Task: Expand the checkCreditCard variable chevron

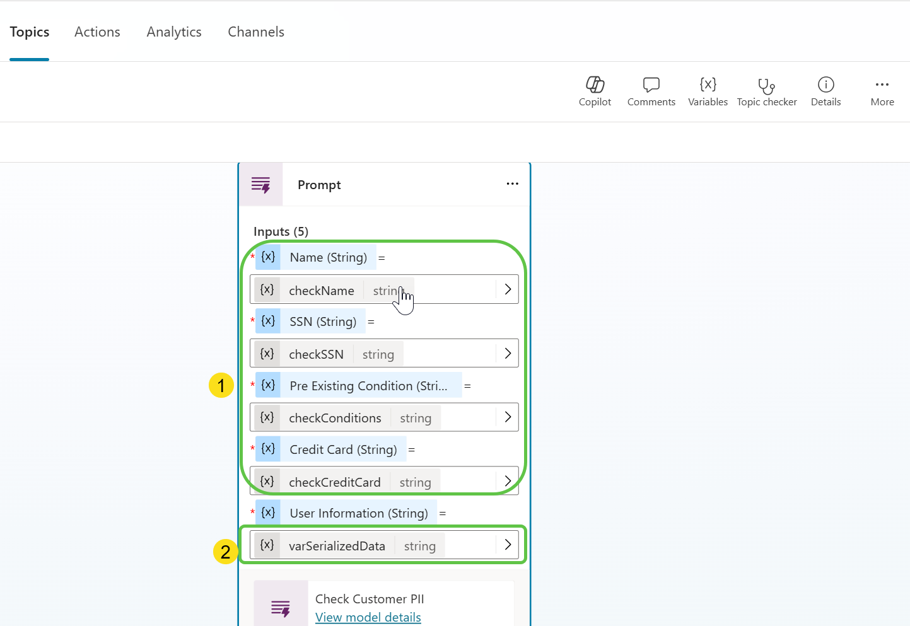Action: tap(508, 481)
